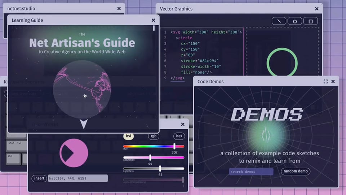This screenshot has height=195, width=346.
Task: Close the color picker window
Action: coord(183,124)
